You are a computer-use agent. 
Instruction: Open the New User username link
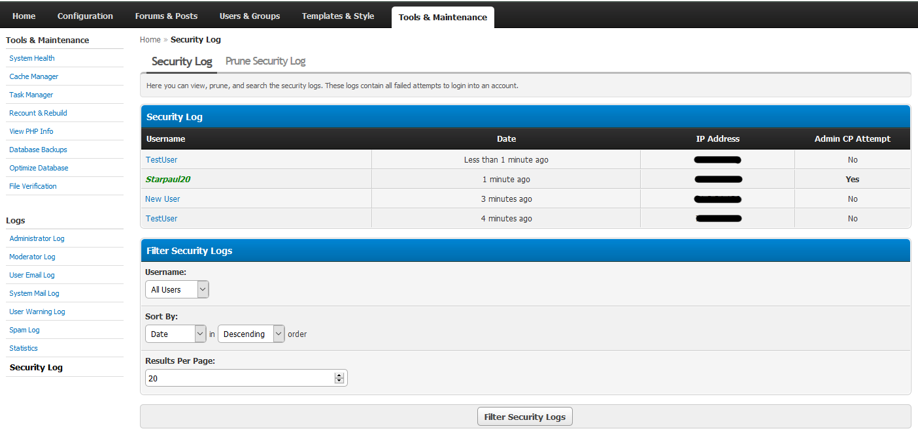pyautogui.click(x=163, y=199)
